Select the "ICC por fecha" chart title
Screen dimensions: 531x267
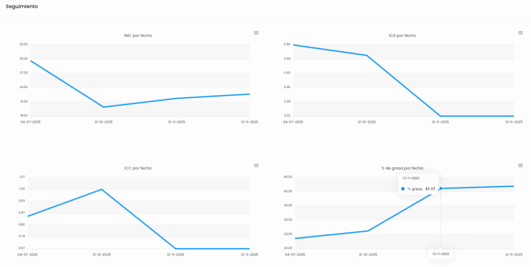pyautogui.click(x=138, y=168)
